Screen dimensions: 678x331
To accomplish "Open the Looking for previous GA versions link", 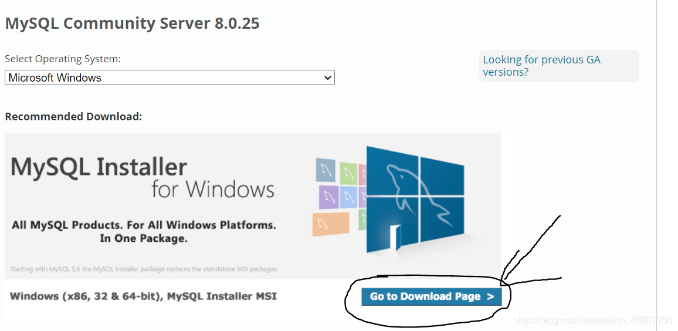I will (x=541, y=66).
